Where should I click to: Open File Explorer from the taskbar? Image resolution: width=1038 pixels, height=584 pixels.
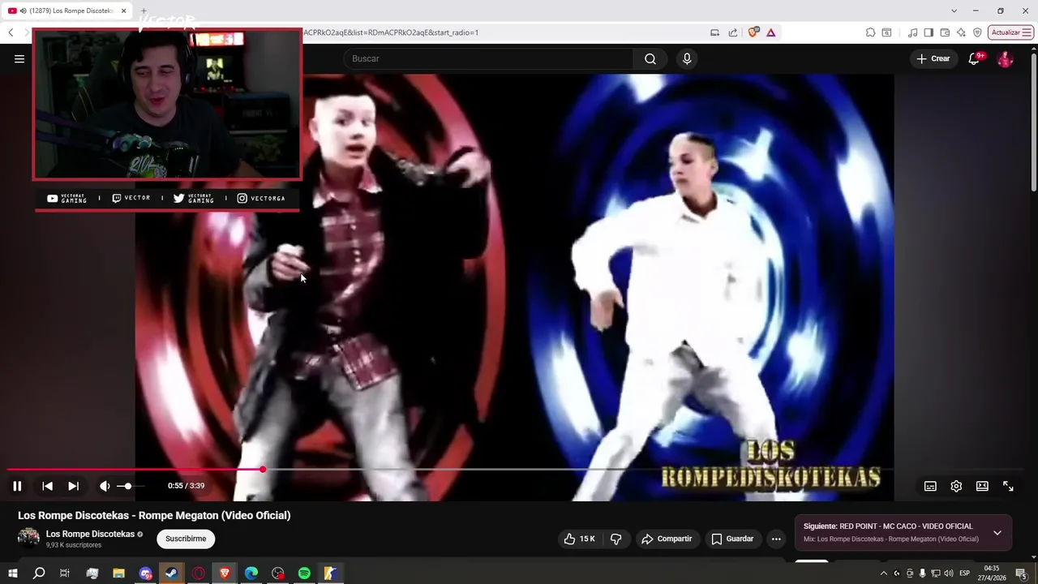click(118, 573)
